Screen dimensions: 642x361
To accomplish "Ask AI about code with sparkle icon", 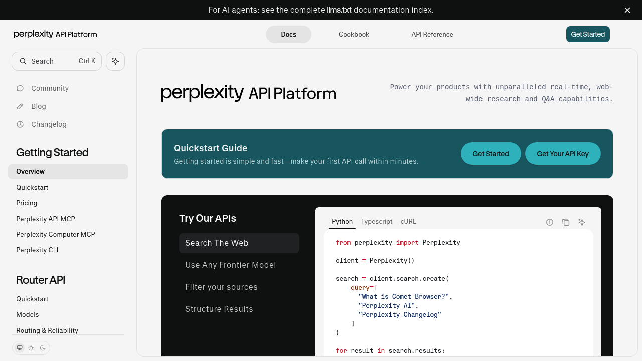I will 582,222.
